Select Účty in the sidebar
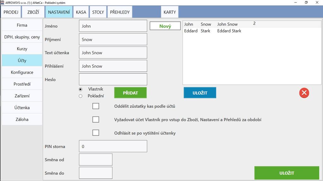Screen dimensions: 323x181 point(22,60)
